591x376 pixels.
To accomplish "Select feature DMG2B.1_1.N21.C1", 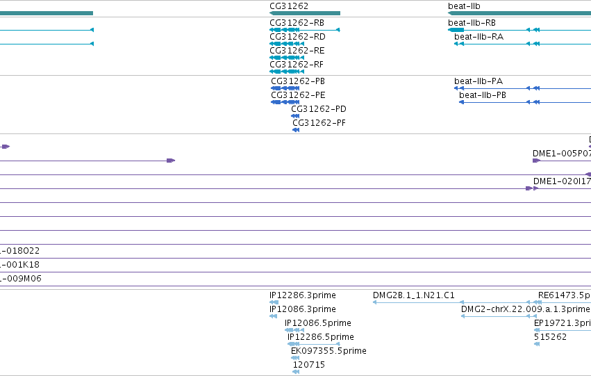I will pyautogui.click(x=413, y=295).
